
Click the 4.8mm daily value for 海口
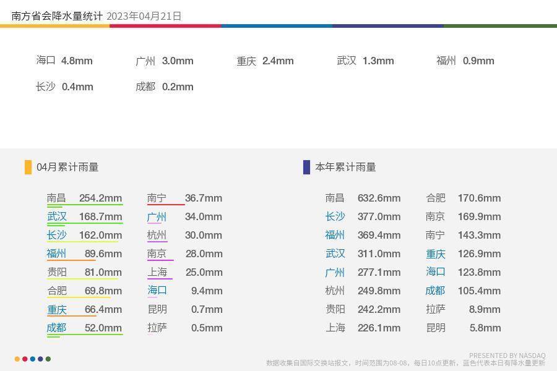click(77, 61)
